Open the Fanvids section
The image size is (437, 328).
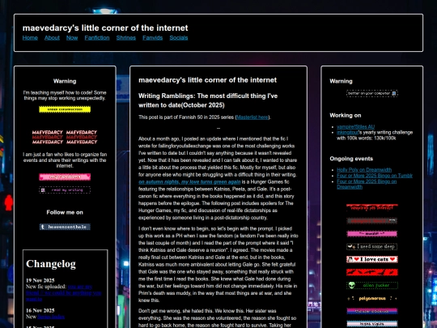(152, 37)
